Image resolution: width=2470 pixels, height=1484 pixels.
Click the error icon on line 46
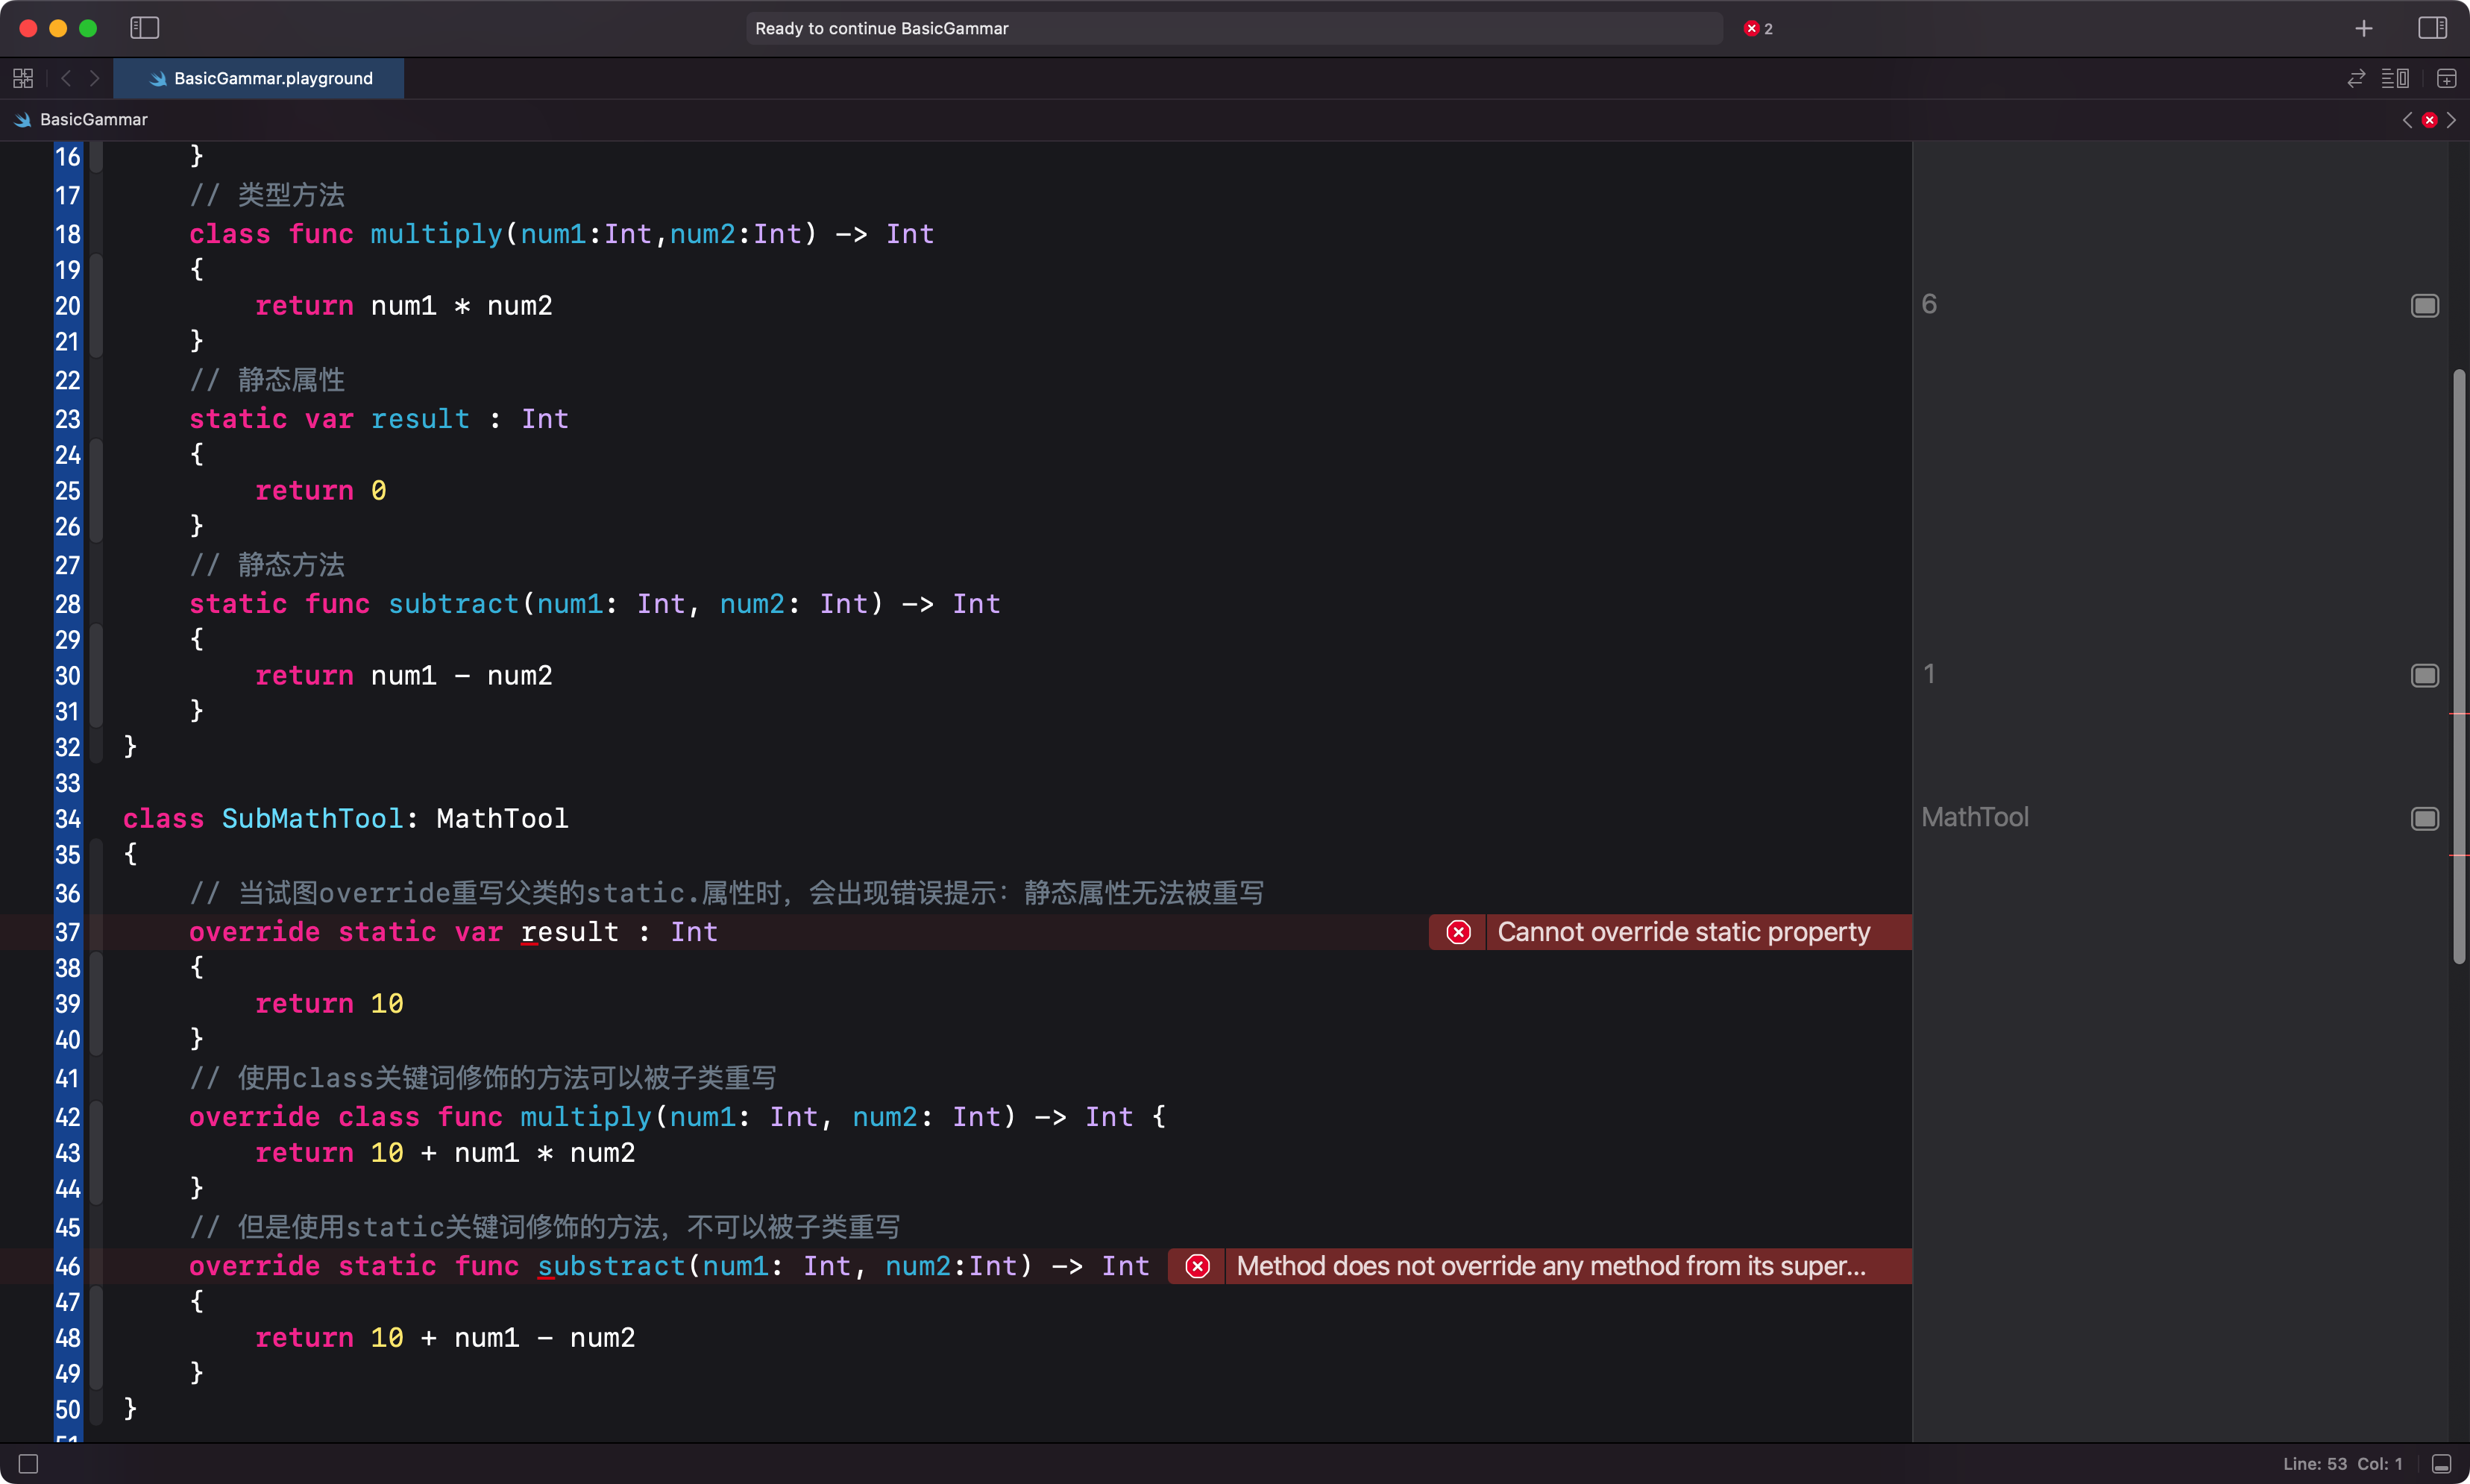pos(1198,1266)
